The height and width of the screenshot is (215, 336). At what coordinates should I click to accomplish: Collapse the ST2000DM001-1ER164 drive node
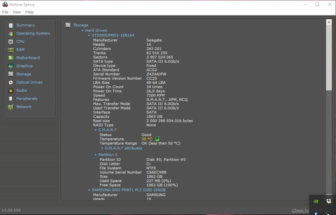(x=89, y=35)
